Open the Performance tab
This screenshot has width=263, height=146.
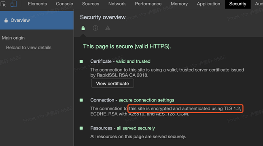point(148,4)
